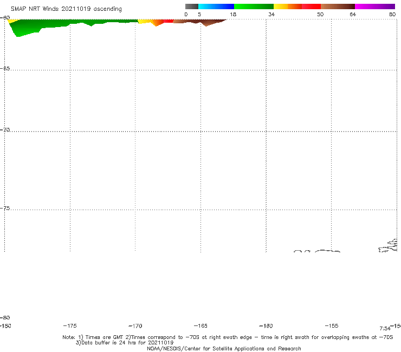This screenshot has width=401, height=352.
Task: Click the color bar label '50'
Action: pos(320,15)
